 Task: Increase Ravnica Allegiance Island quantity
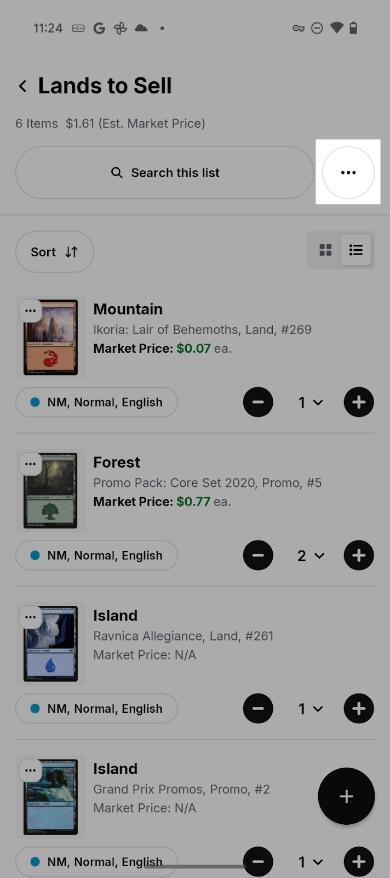(359, 708)
